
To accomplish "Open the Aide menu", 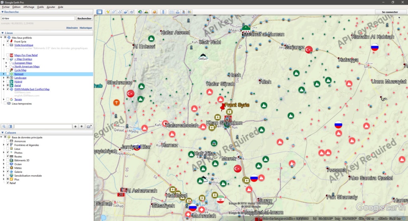I will click(61, 7).
